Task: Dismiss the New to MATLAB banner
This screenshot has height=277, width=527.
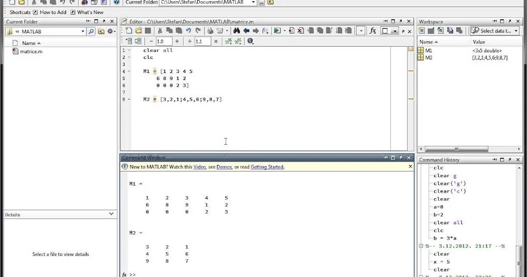Action: coord(411,167)
